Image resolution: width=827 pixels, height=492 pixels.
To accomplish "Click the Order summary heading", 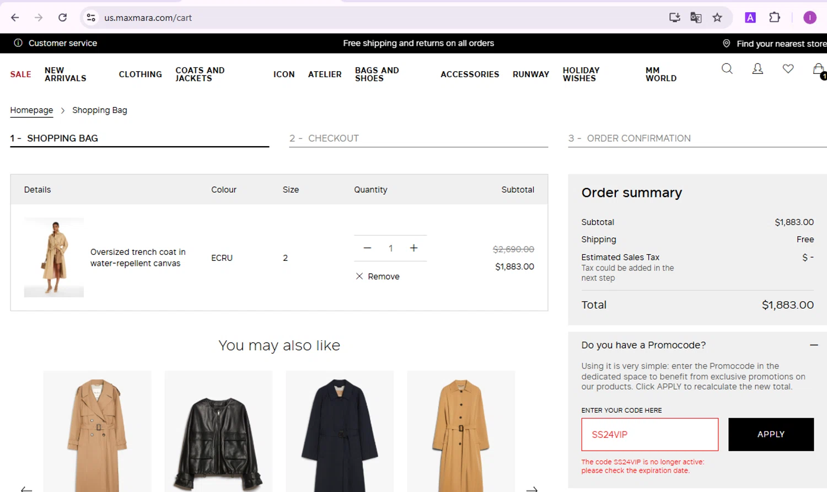I will [x=631, y=192].
